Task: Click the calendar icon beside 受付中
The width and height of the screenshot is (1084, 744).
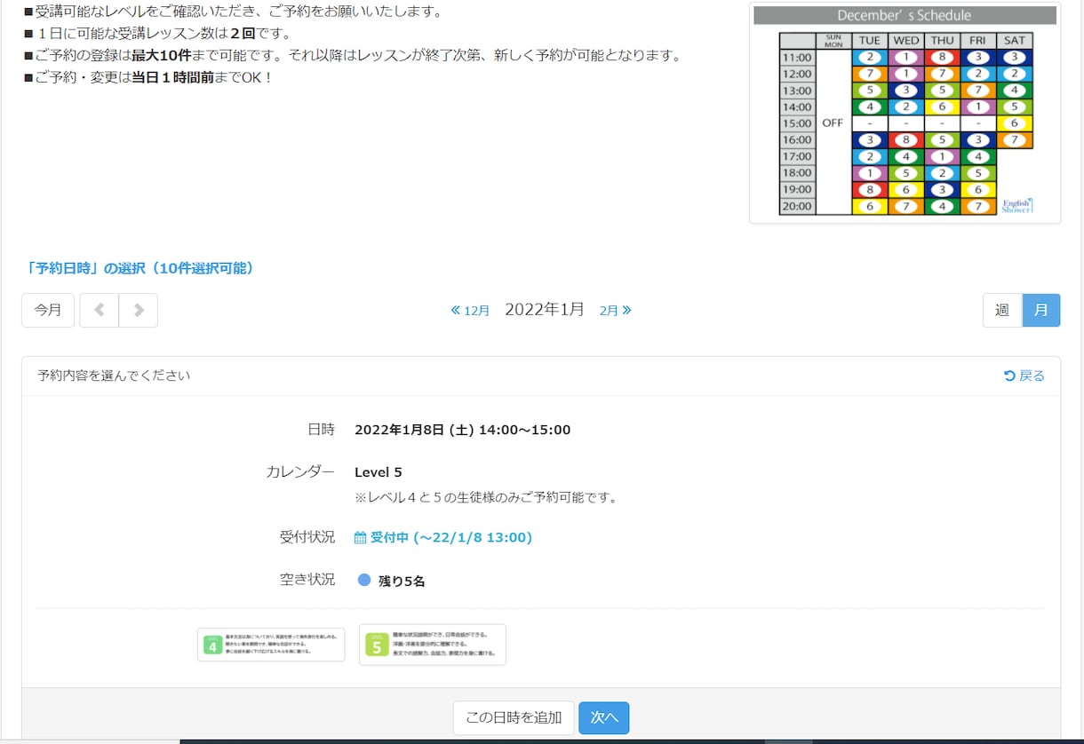Action: 361,537
